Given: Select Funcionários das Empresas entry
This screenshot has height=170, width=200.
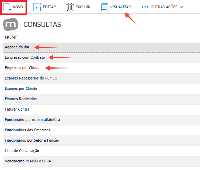Looking at the screenshot, I should 101,130.
